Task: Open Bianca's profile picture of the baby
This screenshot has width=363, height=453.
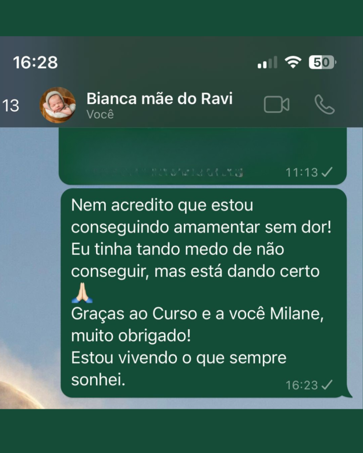Action: [58, 105]
